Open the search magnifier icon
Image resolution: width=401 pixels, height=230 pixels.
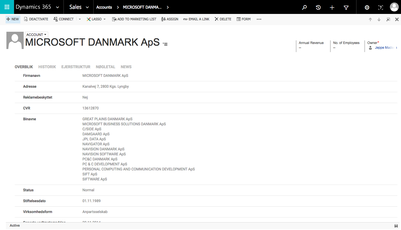[304, 8]
